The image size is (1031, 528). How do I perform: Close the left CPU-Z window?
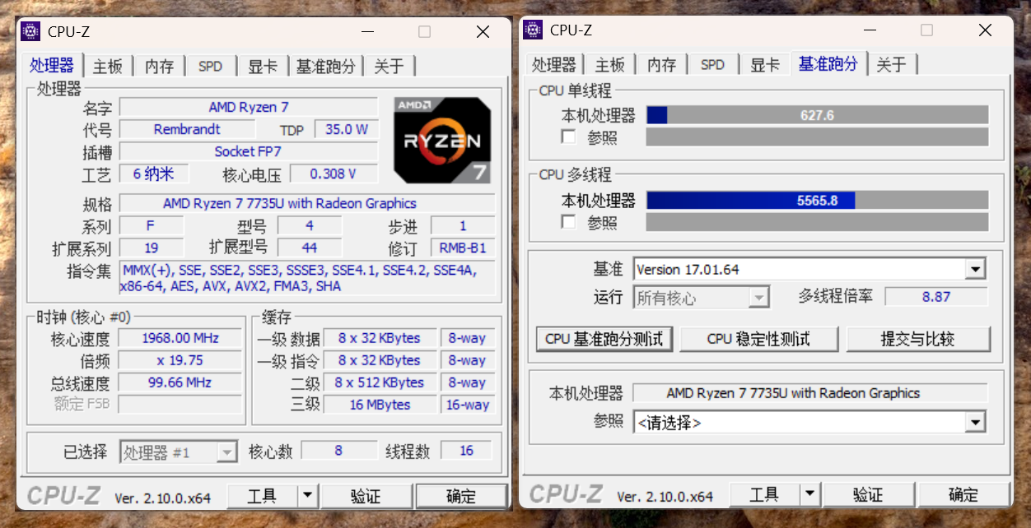[x=483, y=32]
